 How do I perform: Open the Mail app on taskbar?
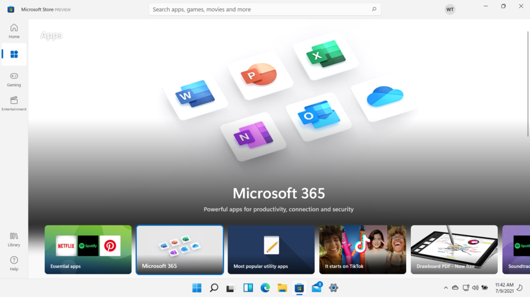click(x=317, y=288)
